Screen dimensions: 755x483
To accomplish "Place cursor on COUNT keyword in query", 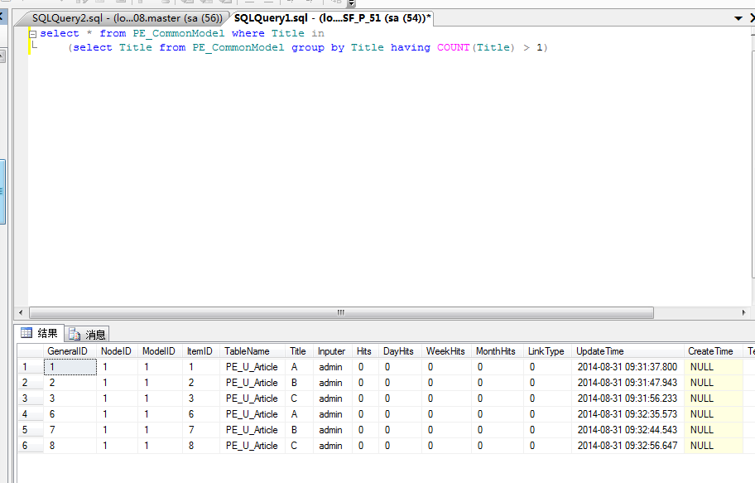I will [x=453, y=48].
